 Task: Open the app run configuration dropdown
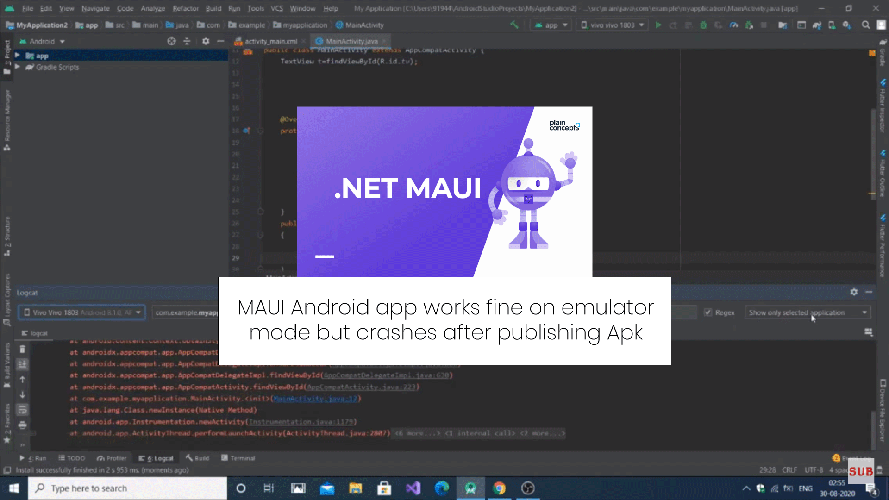pos(551,25)
